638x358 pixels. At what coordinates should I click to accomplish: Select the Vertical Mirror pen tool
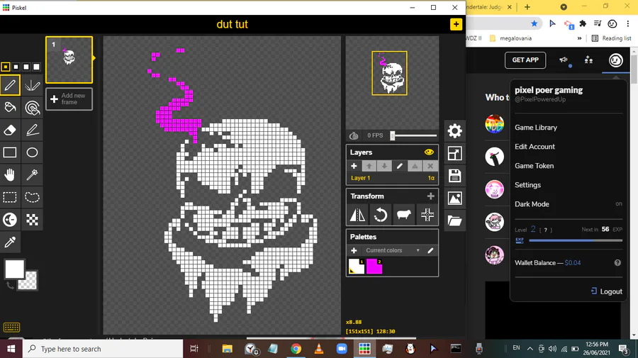tap(32, 86)
